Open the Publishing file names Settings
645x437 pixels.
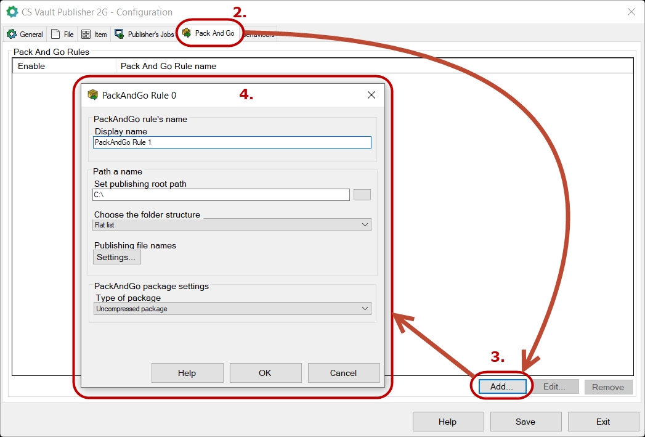tap(116, 257)
